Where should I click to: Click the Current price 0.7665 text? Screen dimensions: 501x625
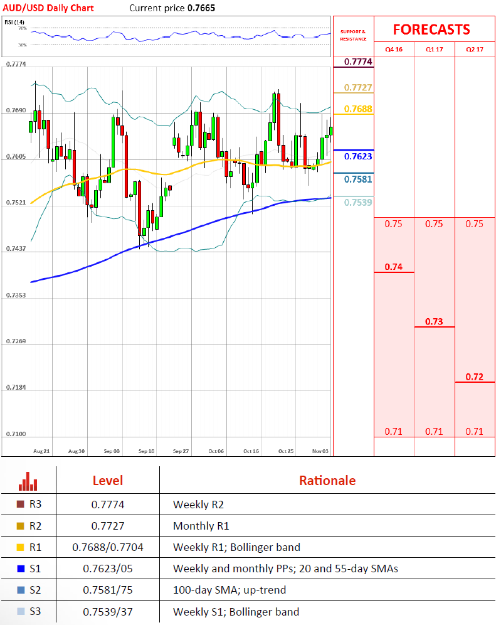pyautogui.click(x=172, y=8)
